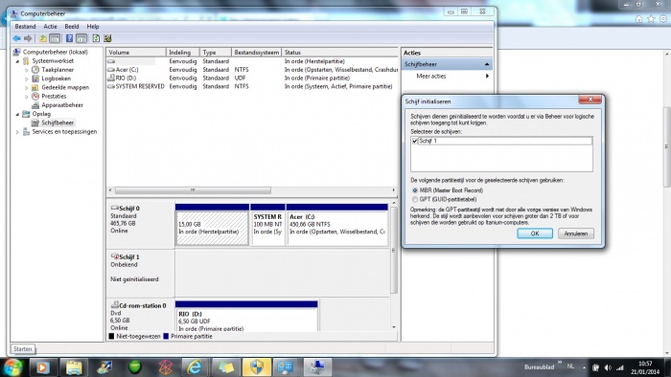Viewport: 671px width, 377px height.
Task: Expand Services en toepassingen node
Action: click(18, 132)
